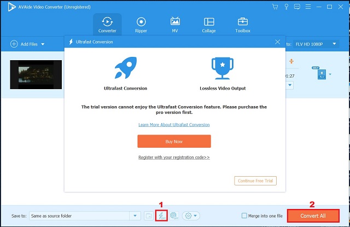
Task: Open the FLV HD 1080P format dropdown
Action: point(316,44)
